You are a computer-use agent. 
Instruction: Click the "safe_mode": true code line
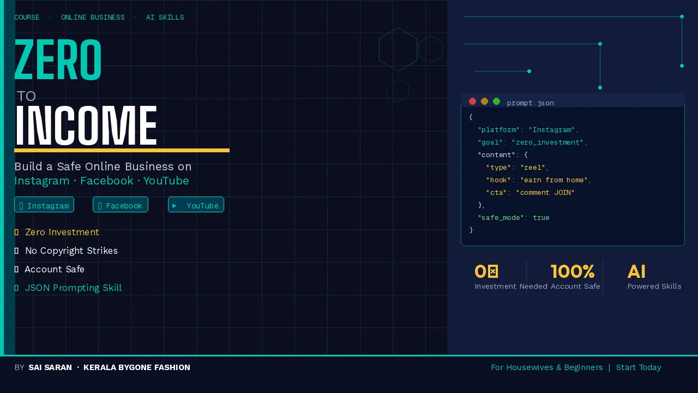(x=514, y=218)
